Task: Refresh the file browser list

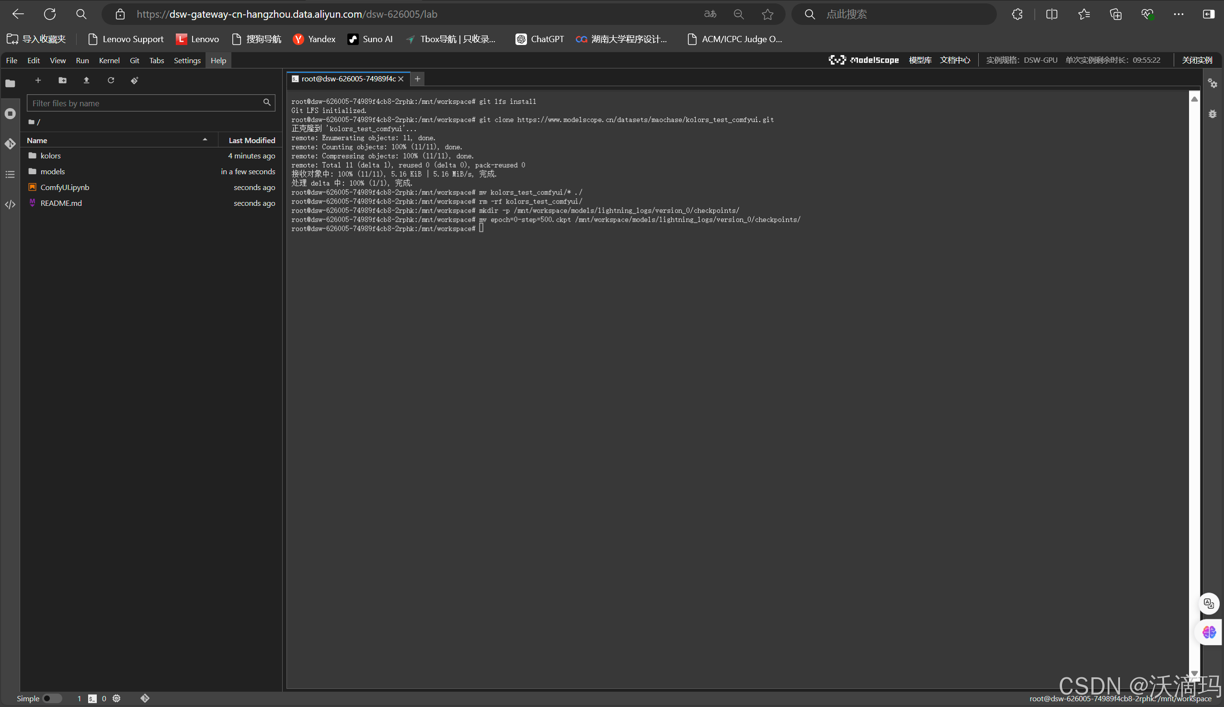Action: click(111, 80)
